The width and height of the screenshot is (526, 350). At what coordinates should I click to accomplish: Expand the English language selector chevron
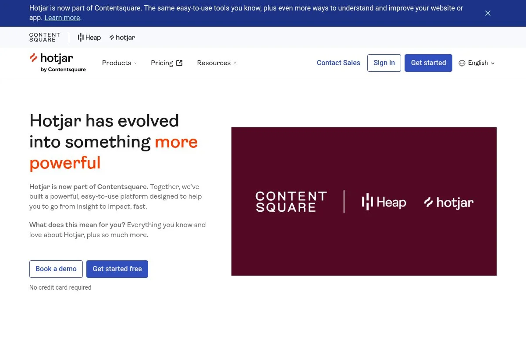tap(492, 63)
